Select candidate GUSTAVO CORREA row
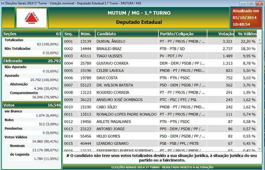Viewport: 265px width, 170px height. (x=160, y=63)
